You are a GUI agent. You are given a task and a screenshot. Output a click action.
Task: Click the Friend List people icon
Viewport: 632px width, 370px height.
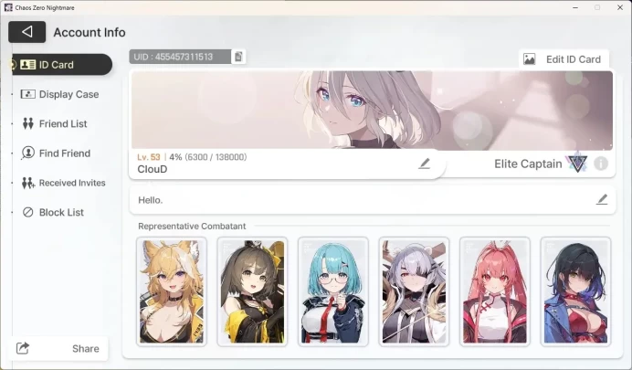(27, 123)
